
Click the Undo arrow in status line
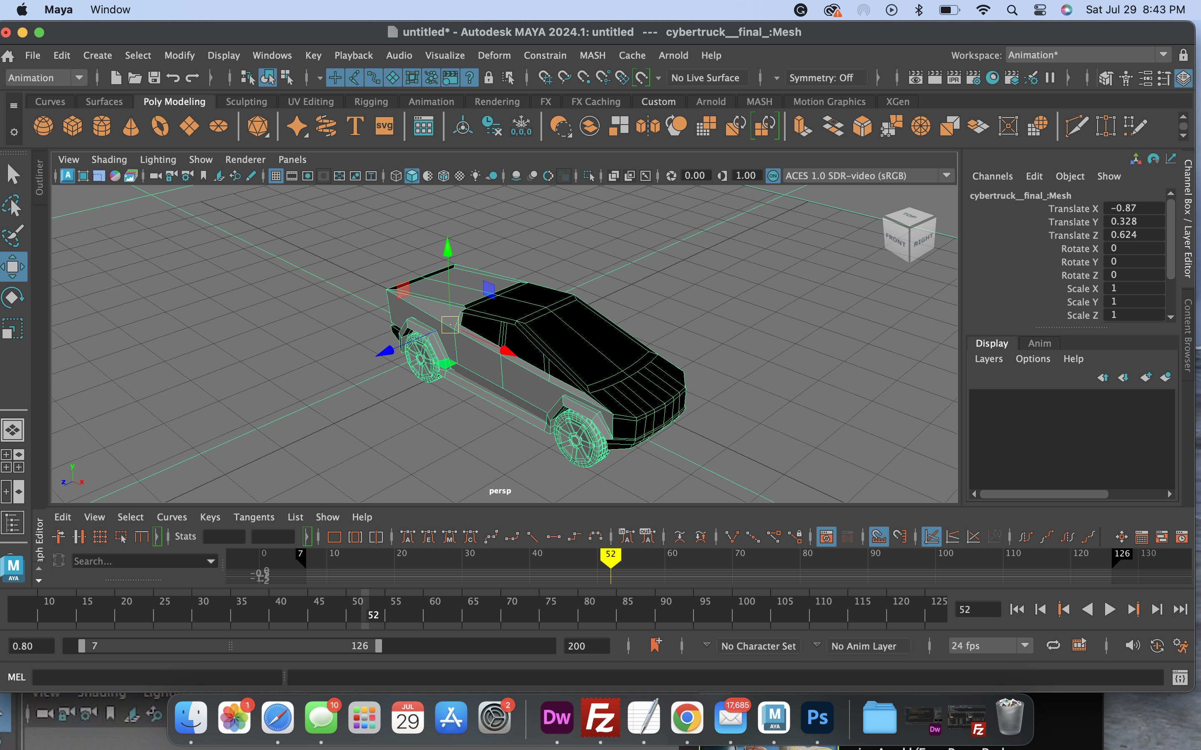[173, 77]
